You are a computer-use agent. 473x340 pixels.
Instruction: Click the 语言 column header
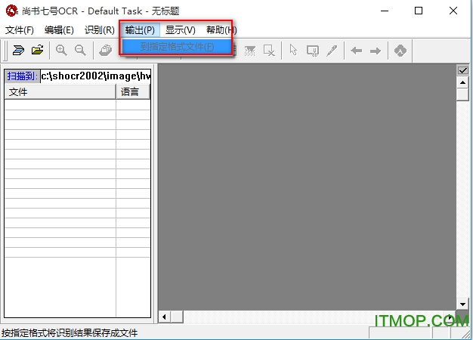(132, 92)
